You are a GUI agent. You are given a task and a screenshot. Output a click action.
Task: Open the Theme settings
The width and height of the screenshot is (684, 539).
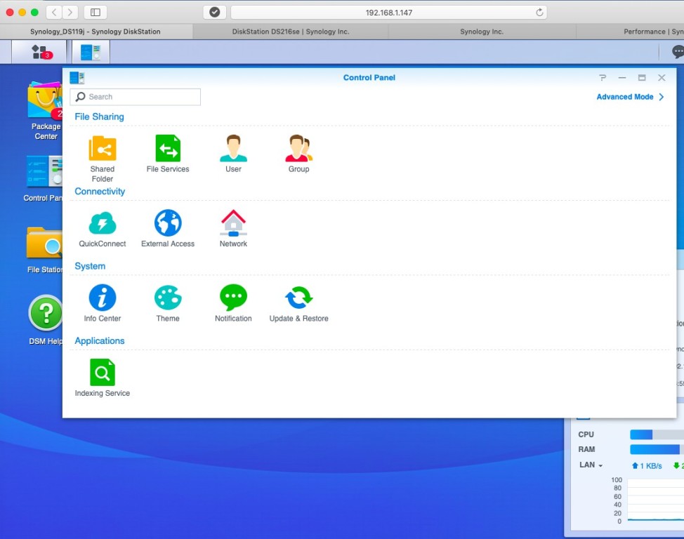click(x=168, y=303)
